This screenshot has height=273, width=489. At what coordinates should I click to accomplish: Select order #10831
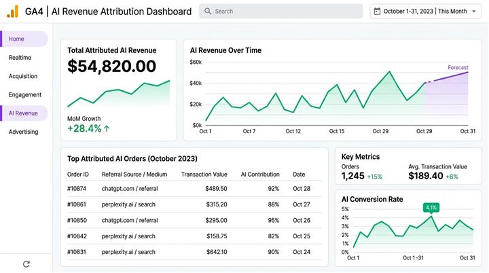coord(76,252)
